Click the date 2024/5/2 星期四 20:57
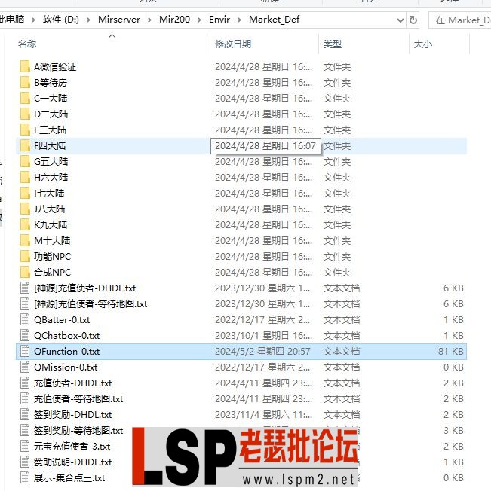491x491 pixels. point(262,352)
